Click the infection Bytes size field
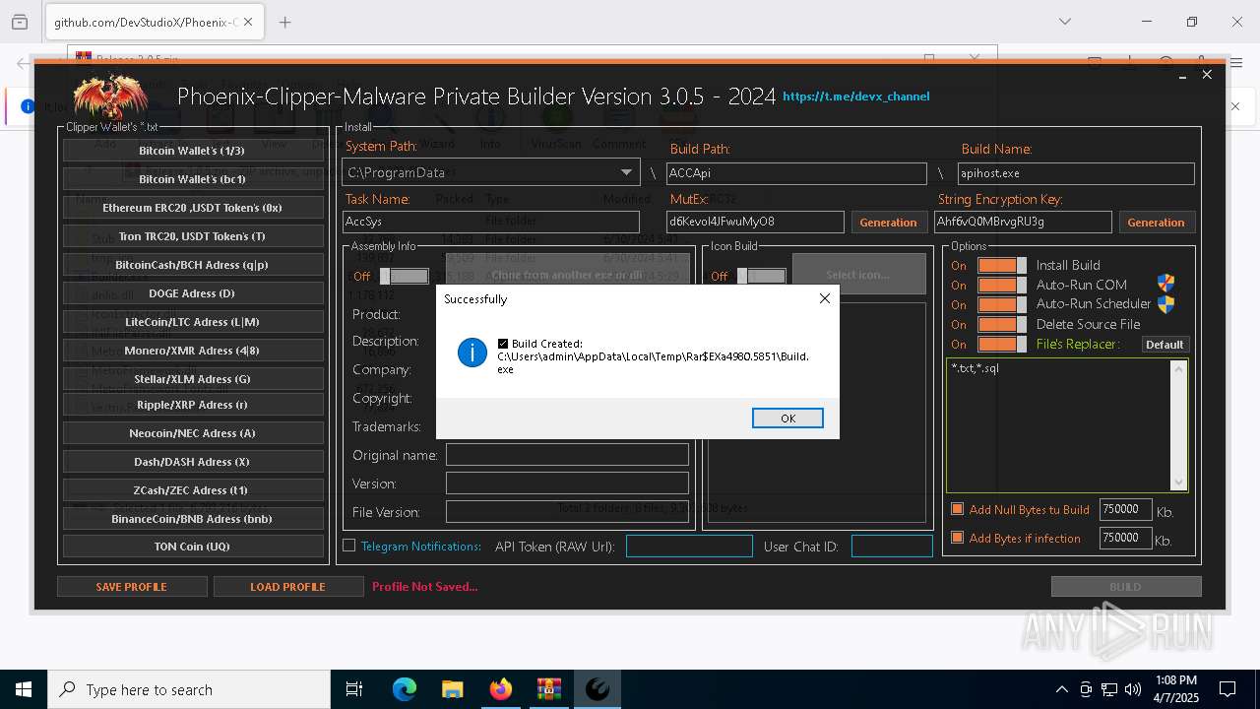Screen dimensions: 1260x709 [1125, 539]
